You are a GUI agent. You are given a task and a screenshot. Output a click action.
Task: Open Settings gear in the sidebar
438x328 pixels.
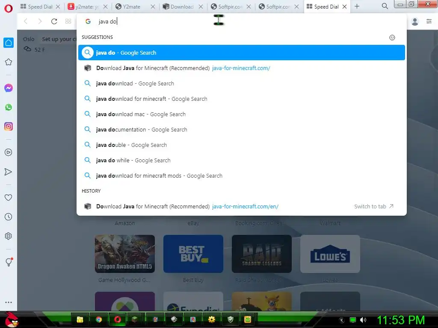9,236
